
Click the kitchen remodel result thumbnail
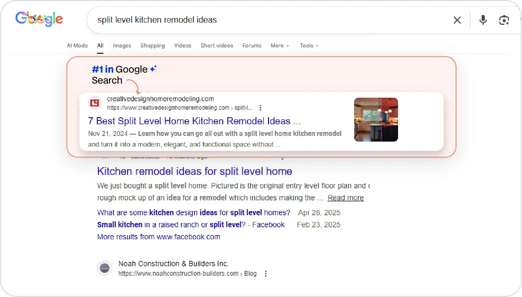click(376, 120)
